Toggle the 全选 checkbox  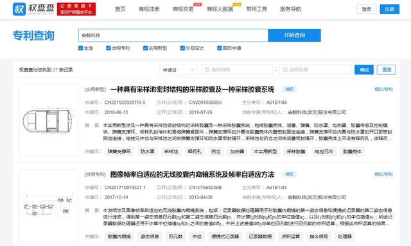tap(81, 48)
